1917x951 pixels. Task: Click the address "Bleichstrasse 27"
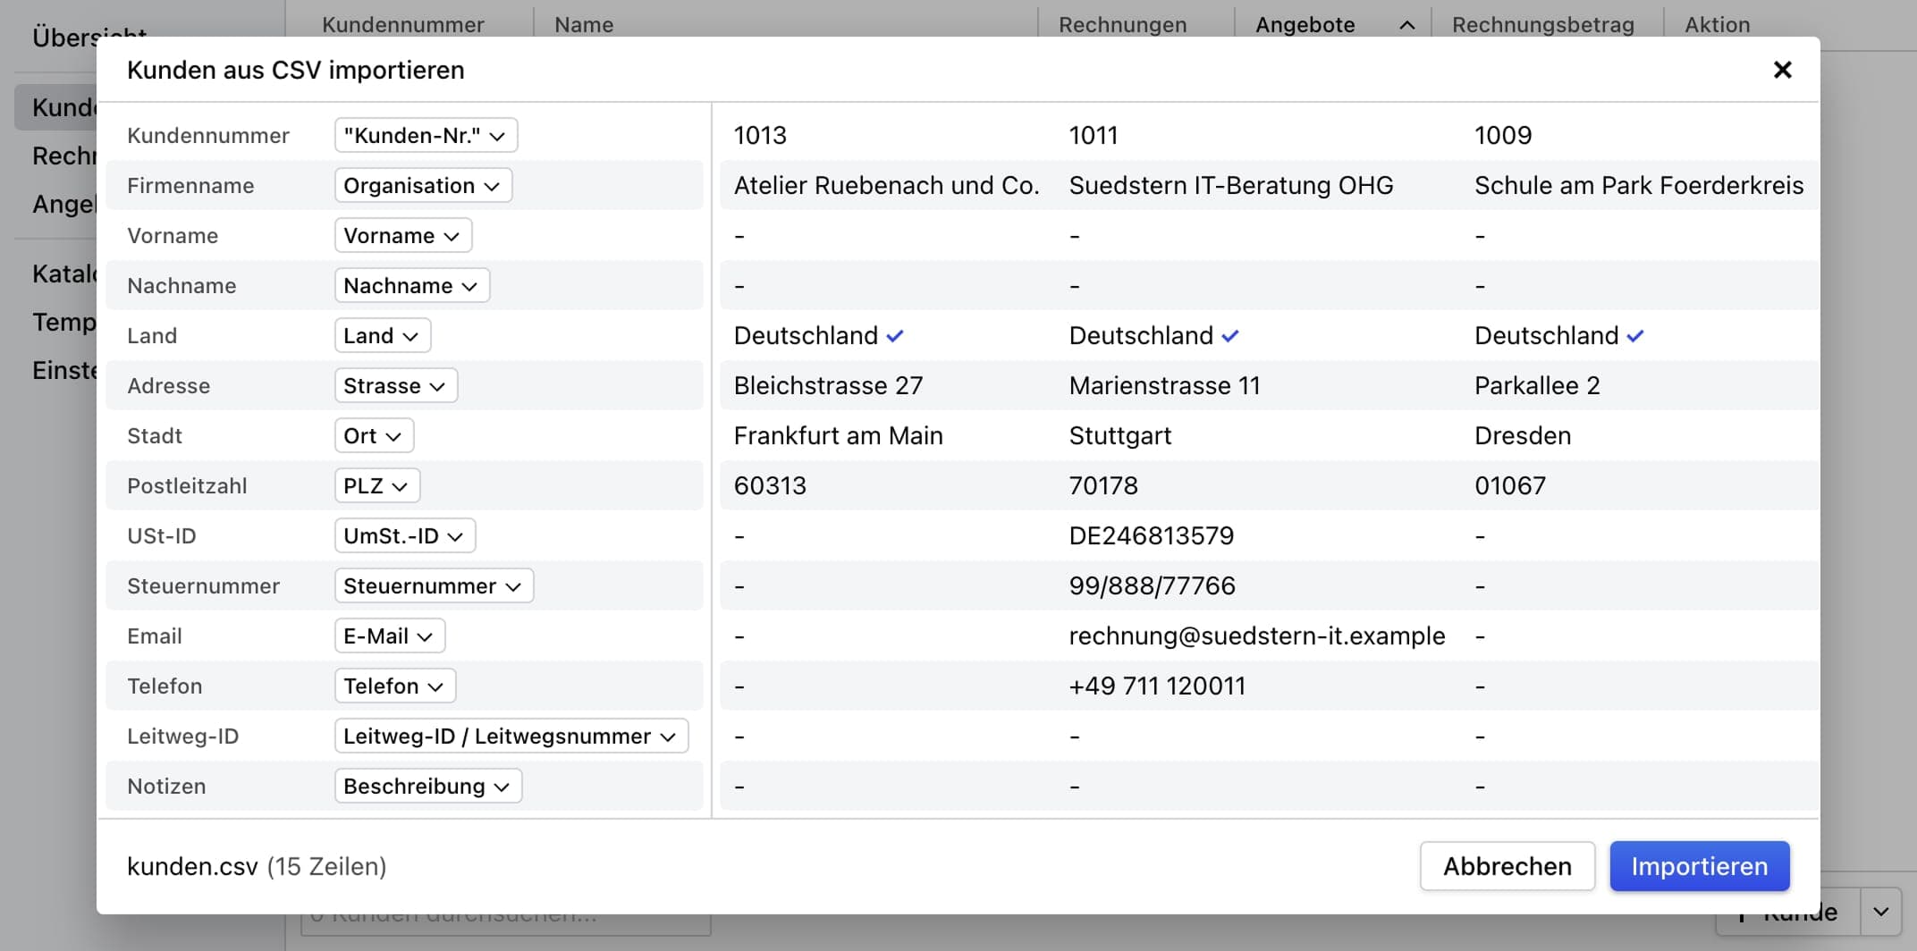click(828, 385)
